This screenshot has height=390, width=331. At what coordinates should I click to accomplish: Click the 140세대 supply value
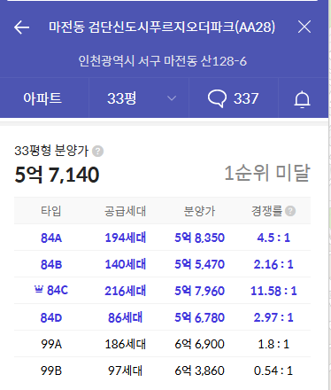(126, 264)
